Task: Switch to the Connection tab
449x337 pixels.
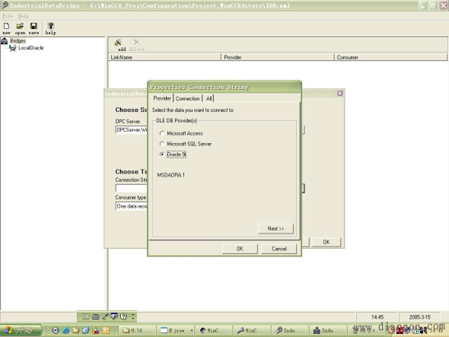Action: (187, 98)
